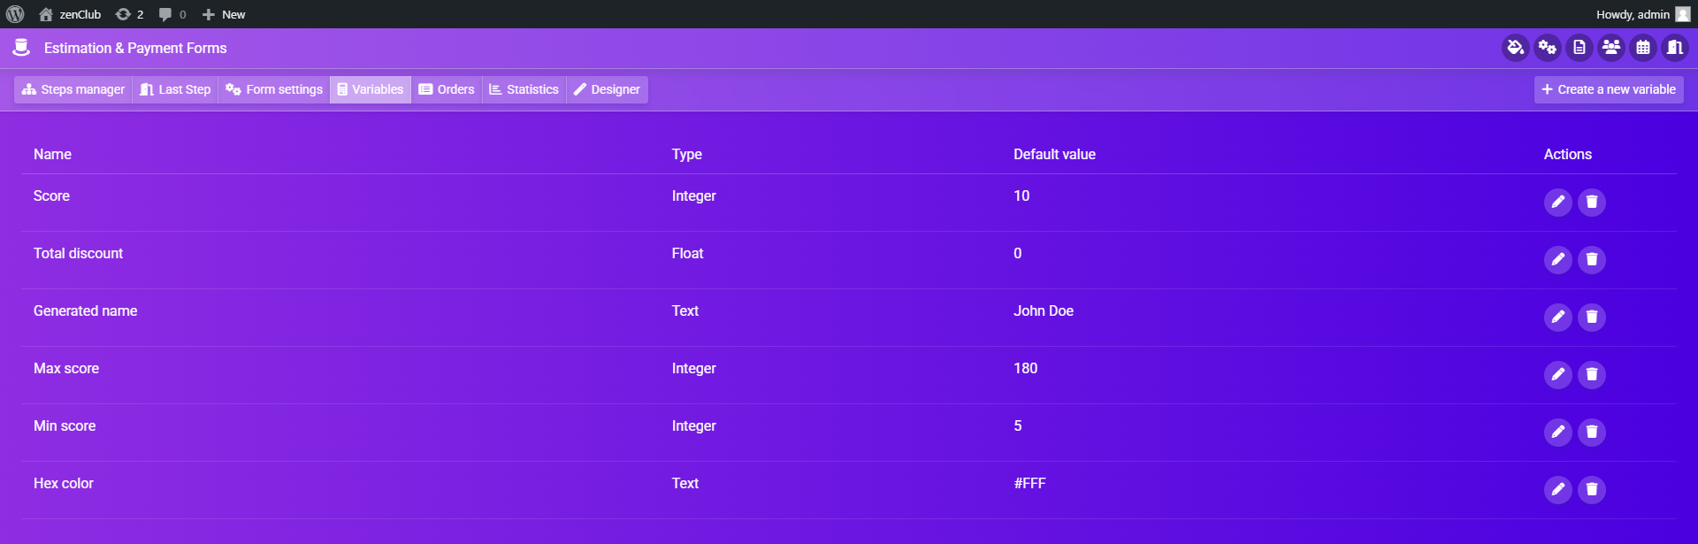This screenshot has height=544, width=1698.
Task: Click Create a new variable button
Action: (x=1609, y=89)
